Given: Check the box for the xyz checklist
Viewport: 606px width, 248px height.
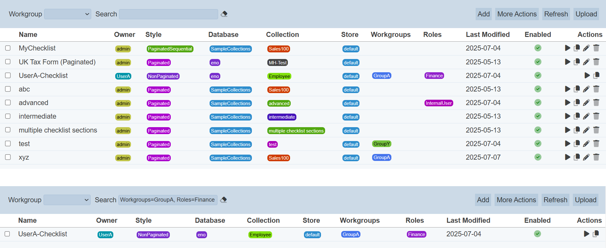Looking at the screenshot, I should click(8, 157).
